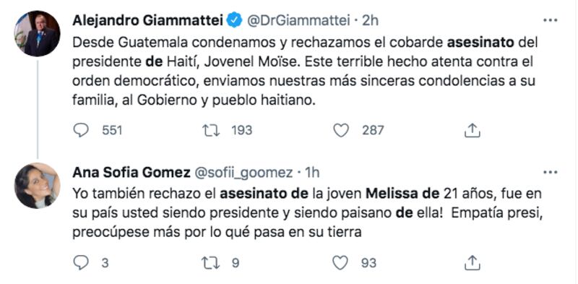The image size is (578, 284).
Task: Open the Ana Sofia Gomez display name link
Action: (131, 173)
